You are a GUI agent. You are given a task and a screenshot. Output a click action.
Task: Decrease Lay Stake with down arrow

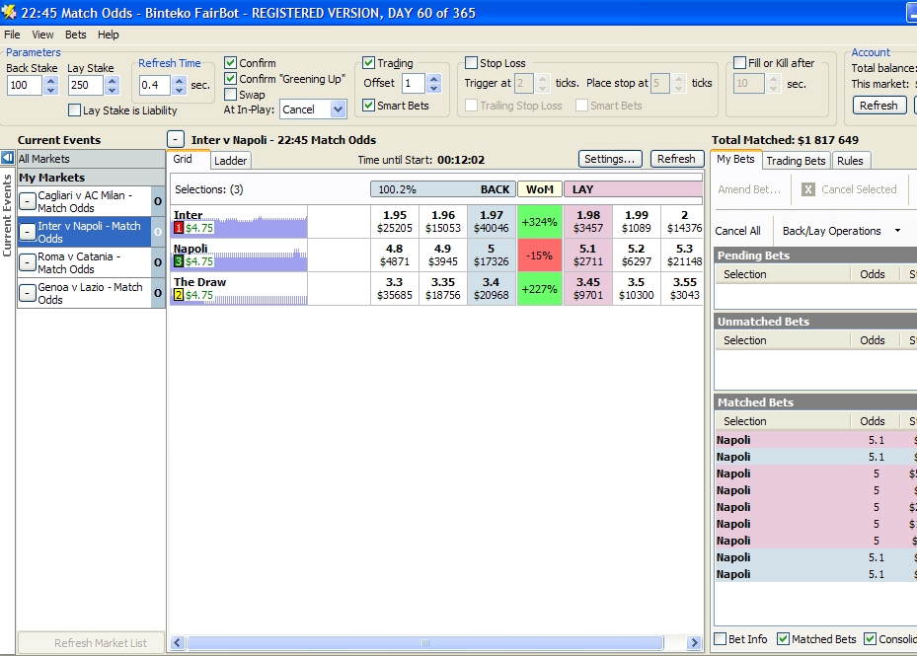(x=113, y=90)
